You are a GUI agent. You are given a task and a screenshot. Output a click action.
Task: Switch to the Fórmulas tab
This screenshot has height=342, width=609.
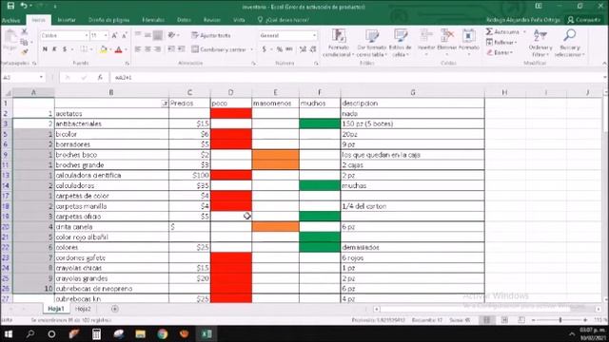[x=153, y=20]
